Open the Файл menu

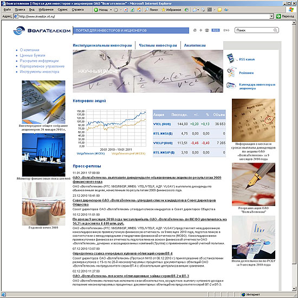point(7,10)
